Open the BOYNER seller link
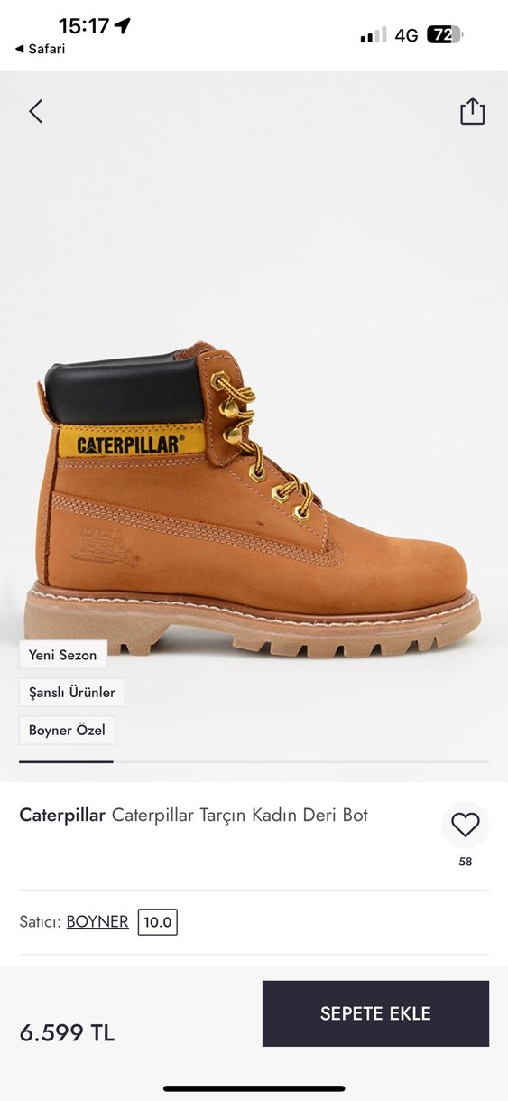Screen dimensions: 508x1101 tap(97, 922)
